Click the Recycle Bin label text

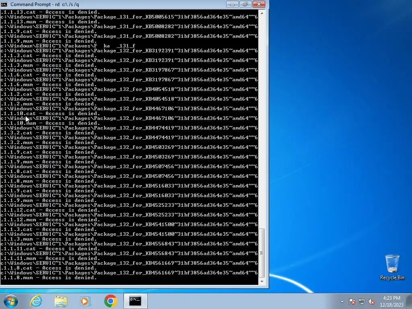pyautogui.click(x=392, y=278)
